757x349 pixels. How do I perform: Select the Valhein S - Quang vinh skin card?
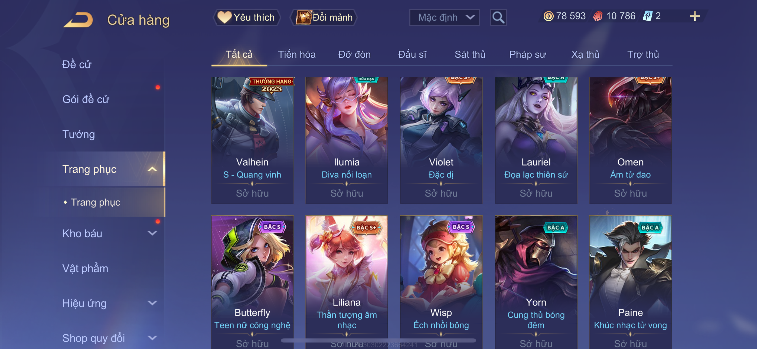252,140
